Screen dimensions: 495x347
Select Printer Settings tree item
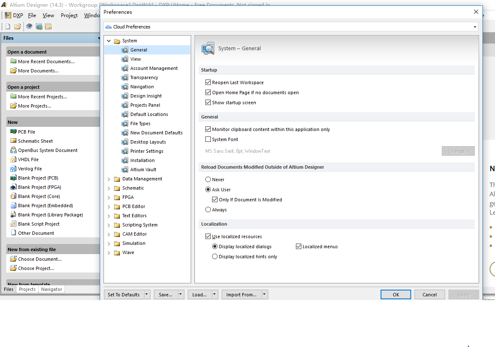click(147, 151)
